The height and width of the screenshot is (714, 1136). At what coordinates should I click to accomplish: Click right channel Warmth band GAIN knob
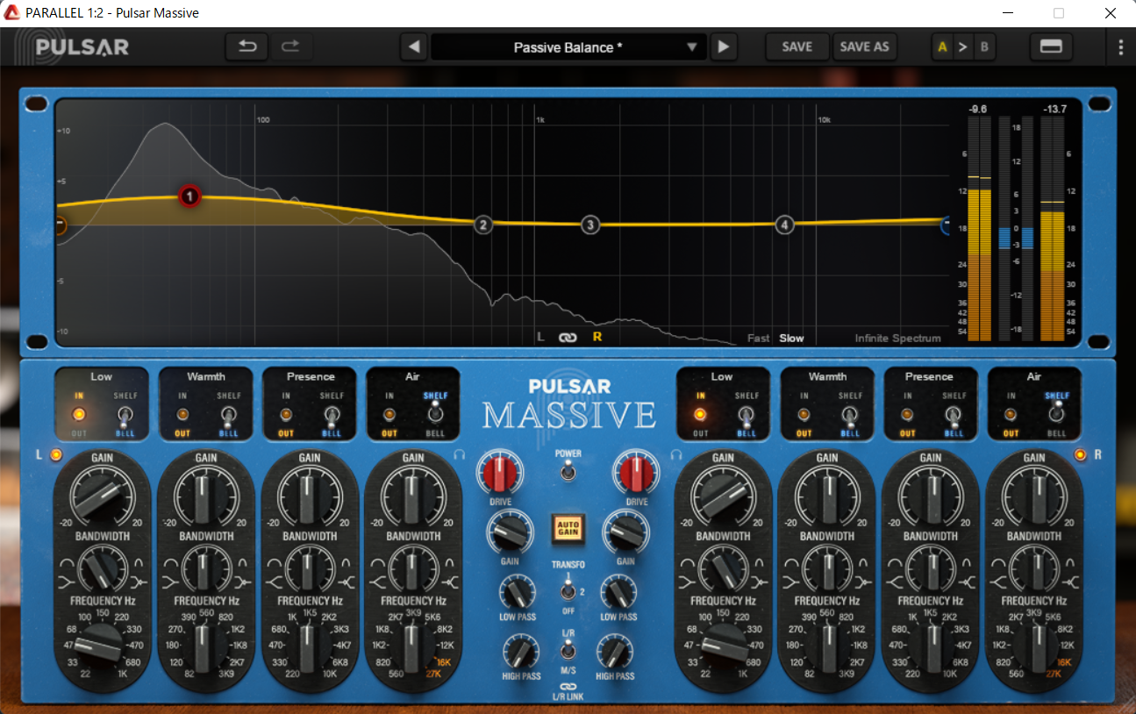[x=827, y=496]
